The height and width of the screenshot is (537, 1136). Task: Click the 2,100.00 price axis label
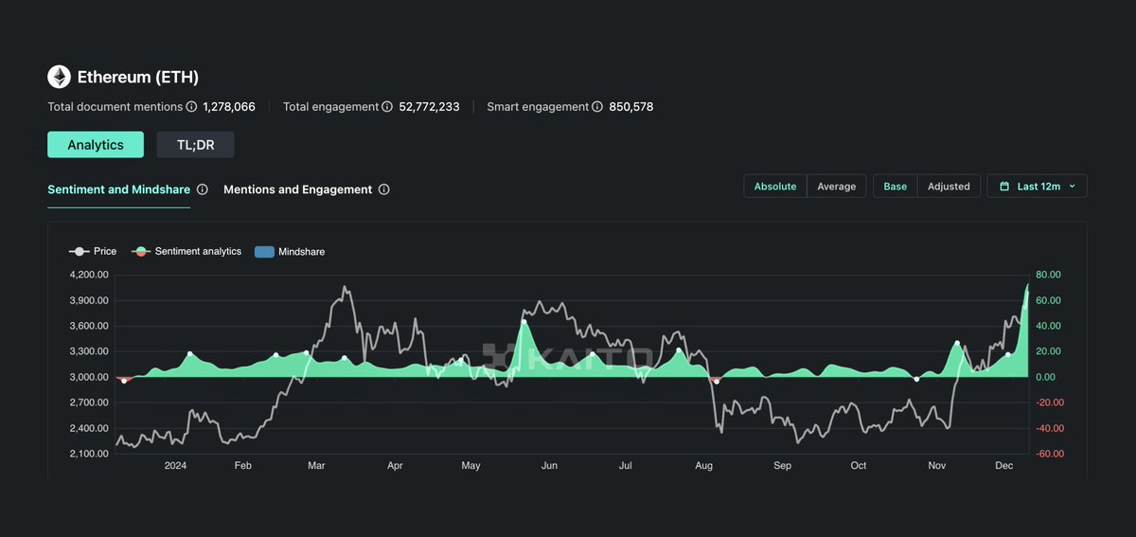pyautogui.click(x=90, y=454)
